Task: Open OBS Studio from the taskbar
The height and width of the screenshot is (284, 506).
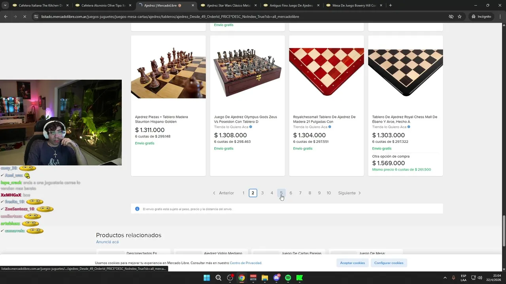Action: point(230,278)
